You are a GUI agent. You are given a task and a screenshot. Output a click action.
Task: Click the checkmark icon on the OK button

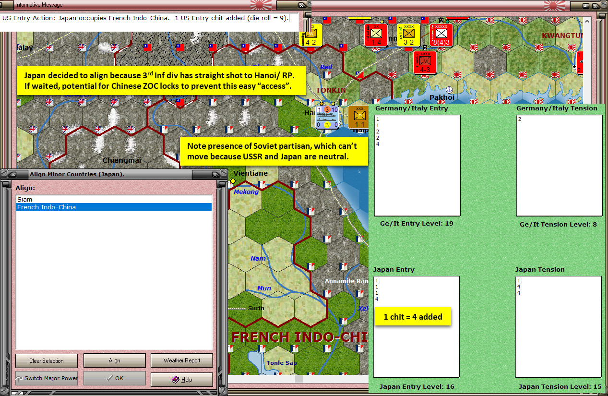(x=109, y=378)
